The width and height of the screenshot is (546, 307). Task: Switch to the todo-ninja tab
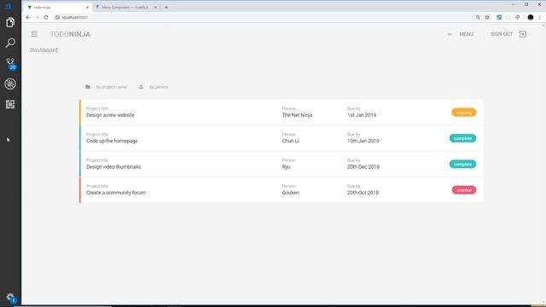coord(57,8)
